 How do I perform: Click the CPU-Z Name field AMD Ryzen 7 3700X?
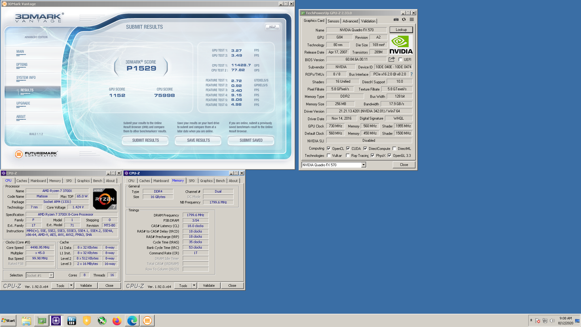[57, 191]
